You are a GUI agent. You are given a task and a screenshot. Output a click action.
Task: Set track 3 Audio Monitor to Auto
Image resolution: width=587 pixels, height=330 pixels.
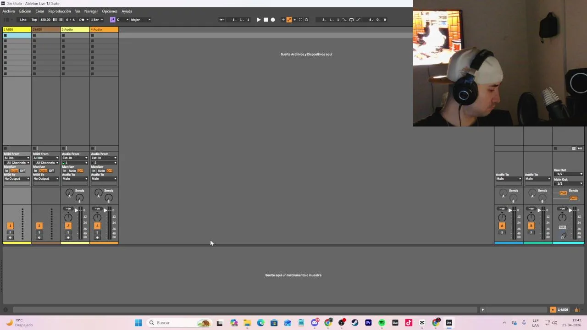coord(72,171)
